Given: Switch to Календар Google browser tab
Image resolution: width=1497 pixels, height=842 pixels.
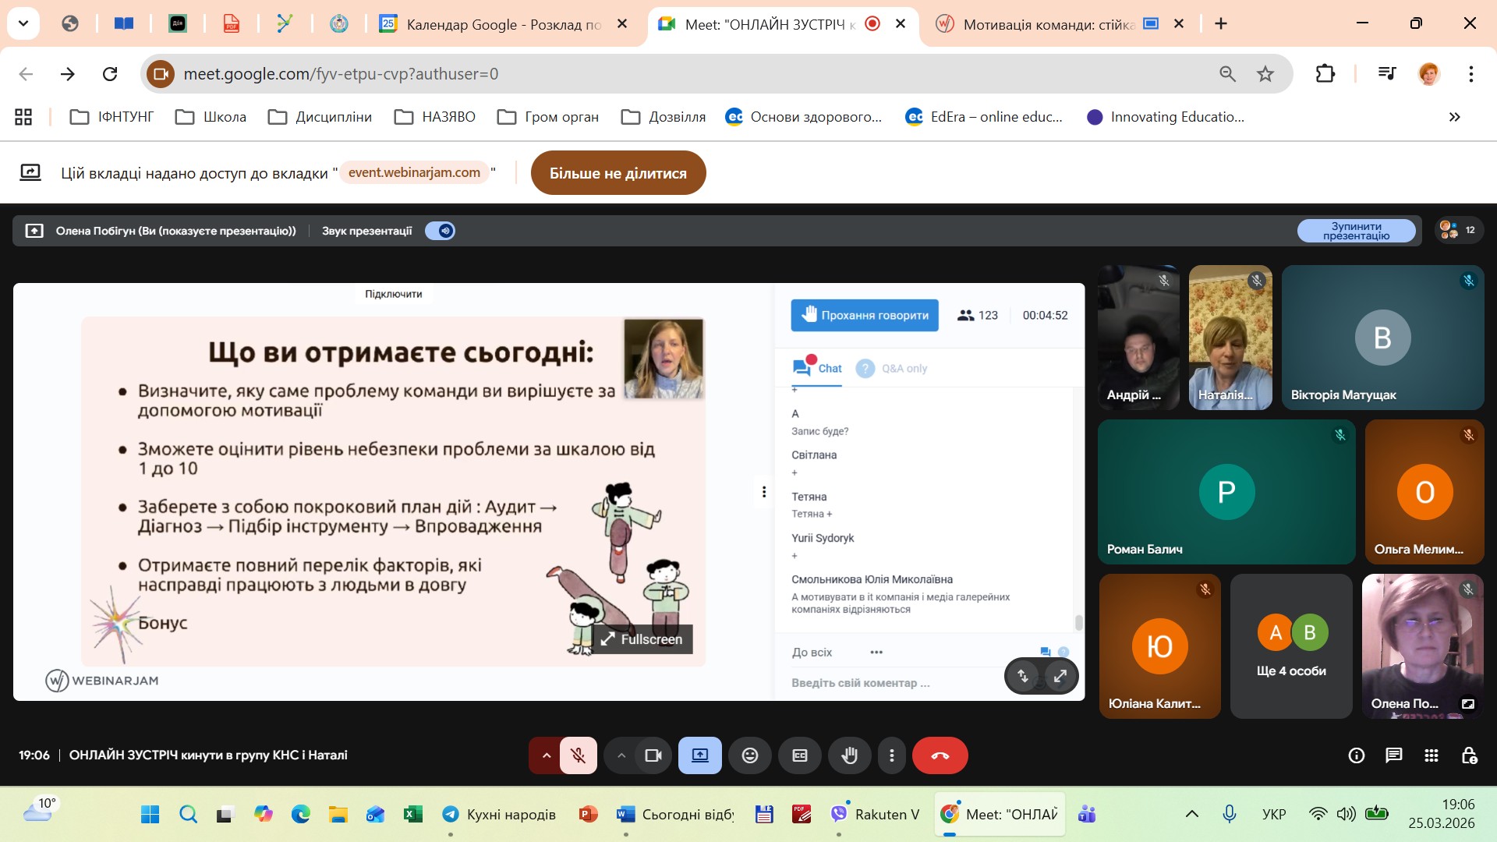Looking at the screenshot, I should pos(503,24).
